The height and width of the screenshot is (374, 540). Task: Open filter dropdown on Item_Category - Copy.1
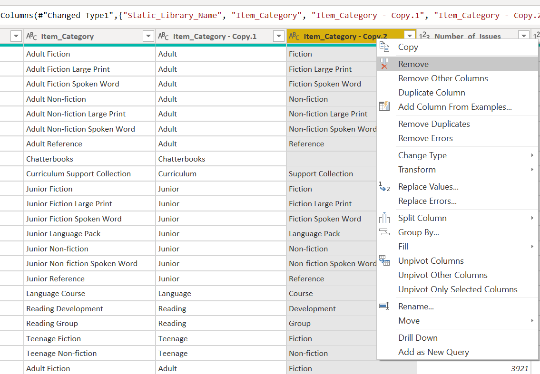pos(279,36)
